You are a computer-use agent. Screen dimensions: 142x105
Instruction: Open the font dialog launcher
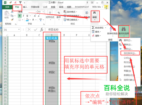click(44, 24)
